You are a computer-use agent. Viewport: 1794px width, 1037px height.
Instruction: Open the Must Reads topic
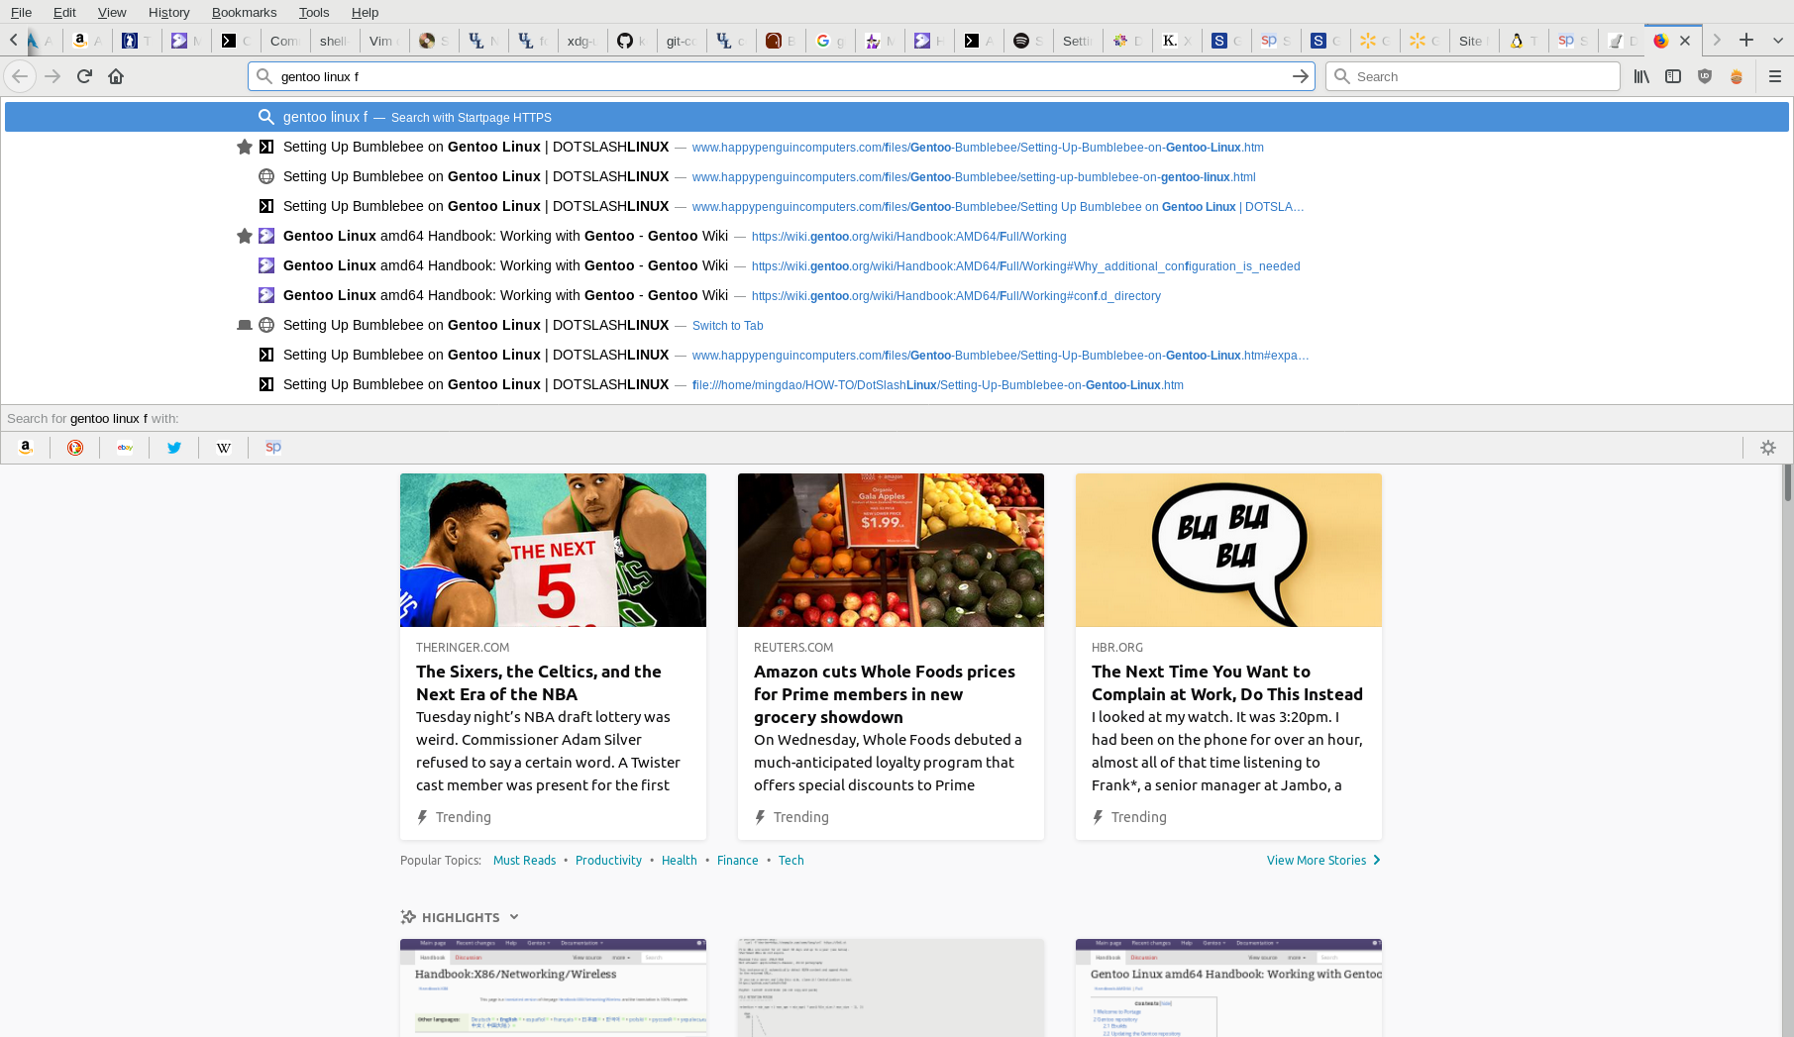click(524, 861)
